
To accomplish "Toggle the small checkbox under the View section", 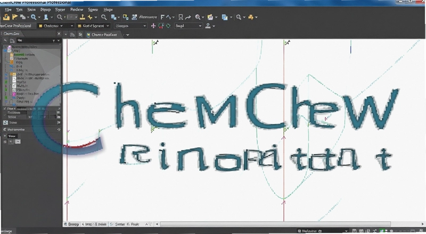I will [5, 141].
